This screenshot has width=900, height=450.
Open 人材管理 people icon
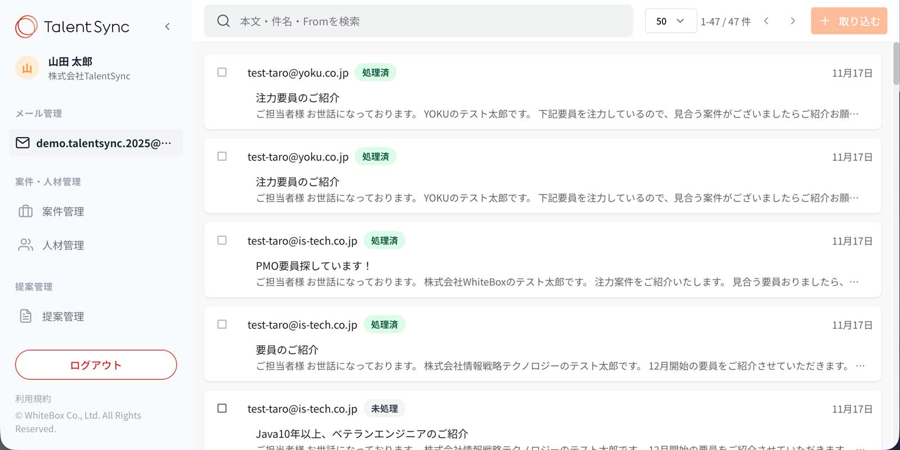coord(26,245)
